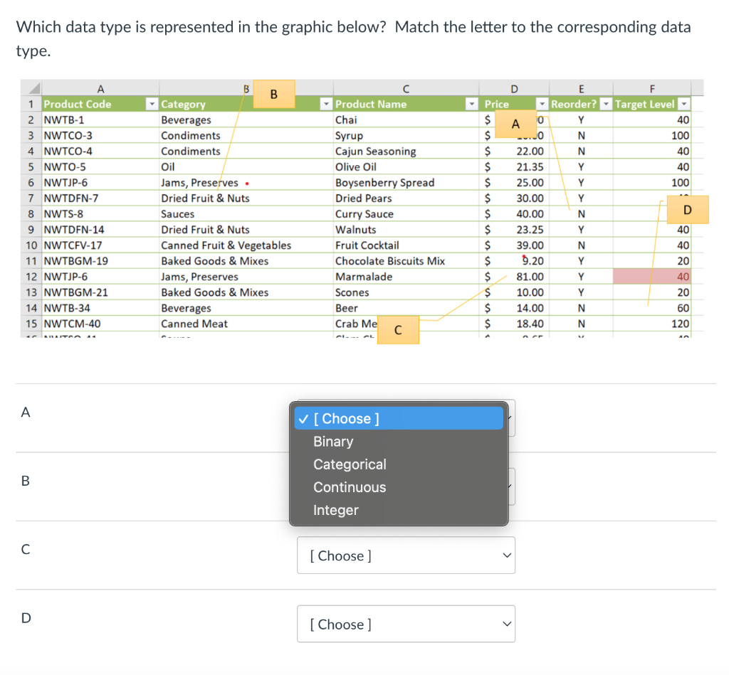Click the yellow D callout label
The width and height of the screenshot is (729, 675).
click(x=688, y=210)
